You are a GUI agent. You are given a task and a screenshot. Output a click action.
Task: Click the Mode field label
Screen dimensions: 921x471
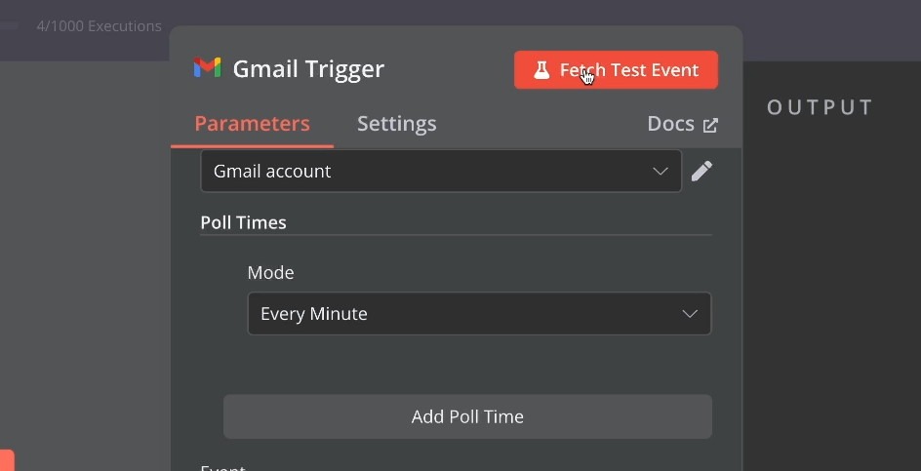270,273
